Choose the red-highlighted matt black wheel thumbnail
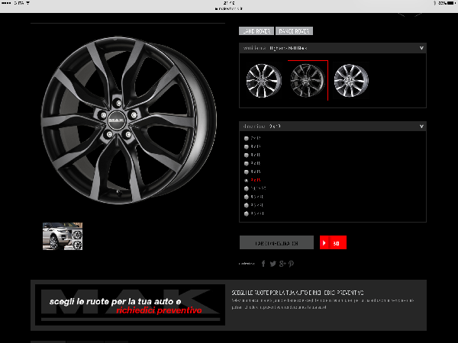This screenshot has width=458, height=343. coord(308,81)
